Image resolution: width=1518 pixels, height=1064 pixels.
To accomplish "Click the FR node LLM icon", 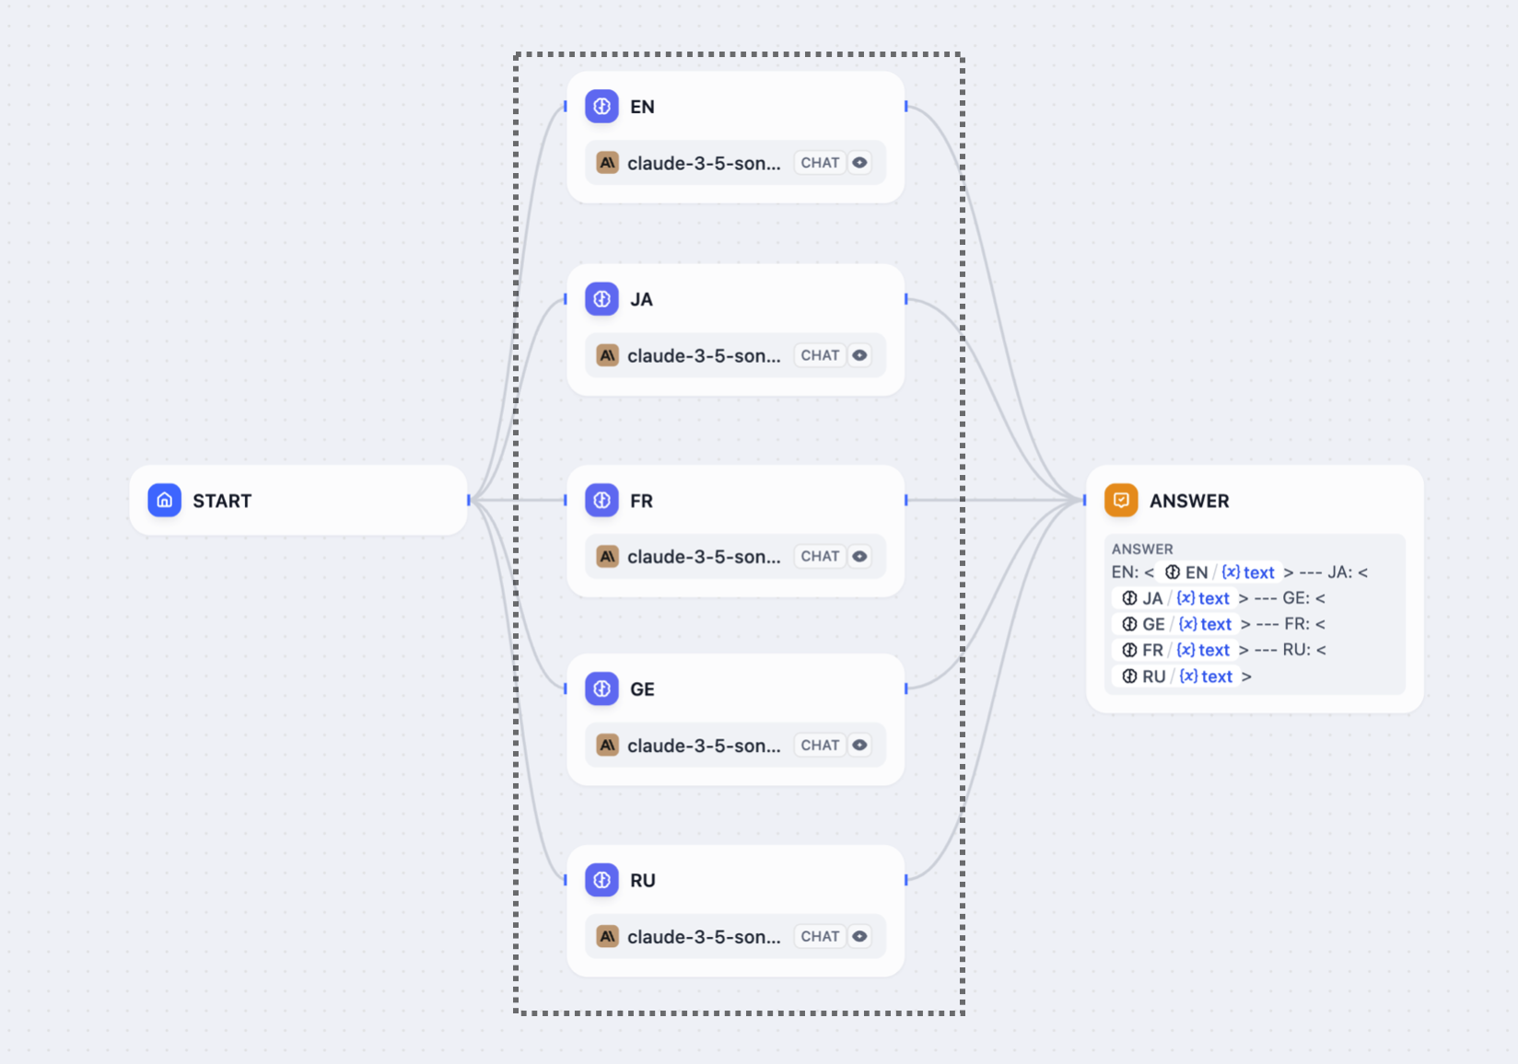I will pos(601,500).
